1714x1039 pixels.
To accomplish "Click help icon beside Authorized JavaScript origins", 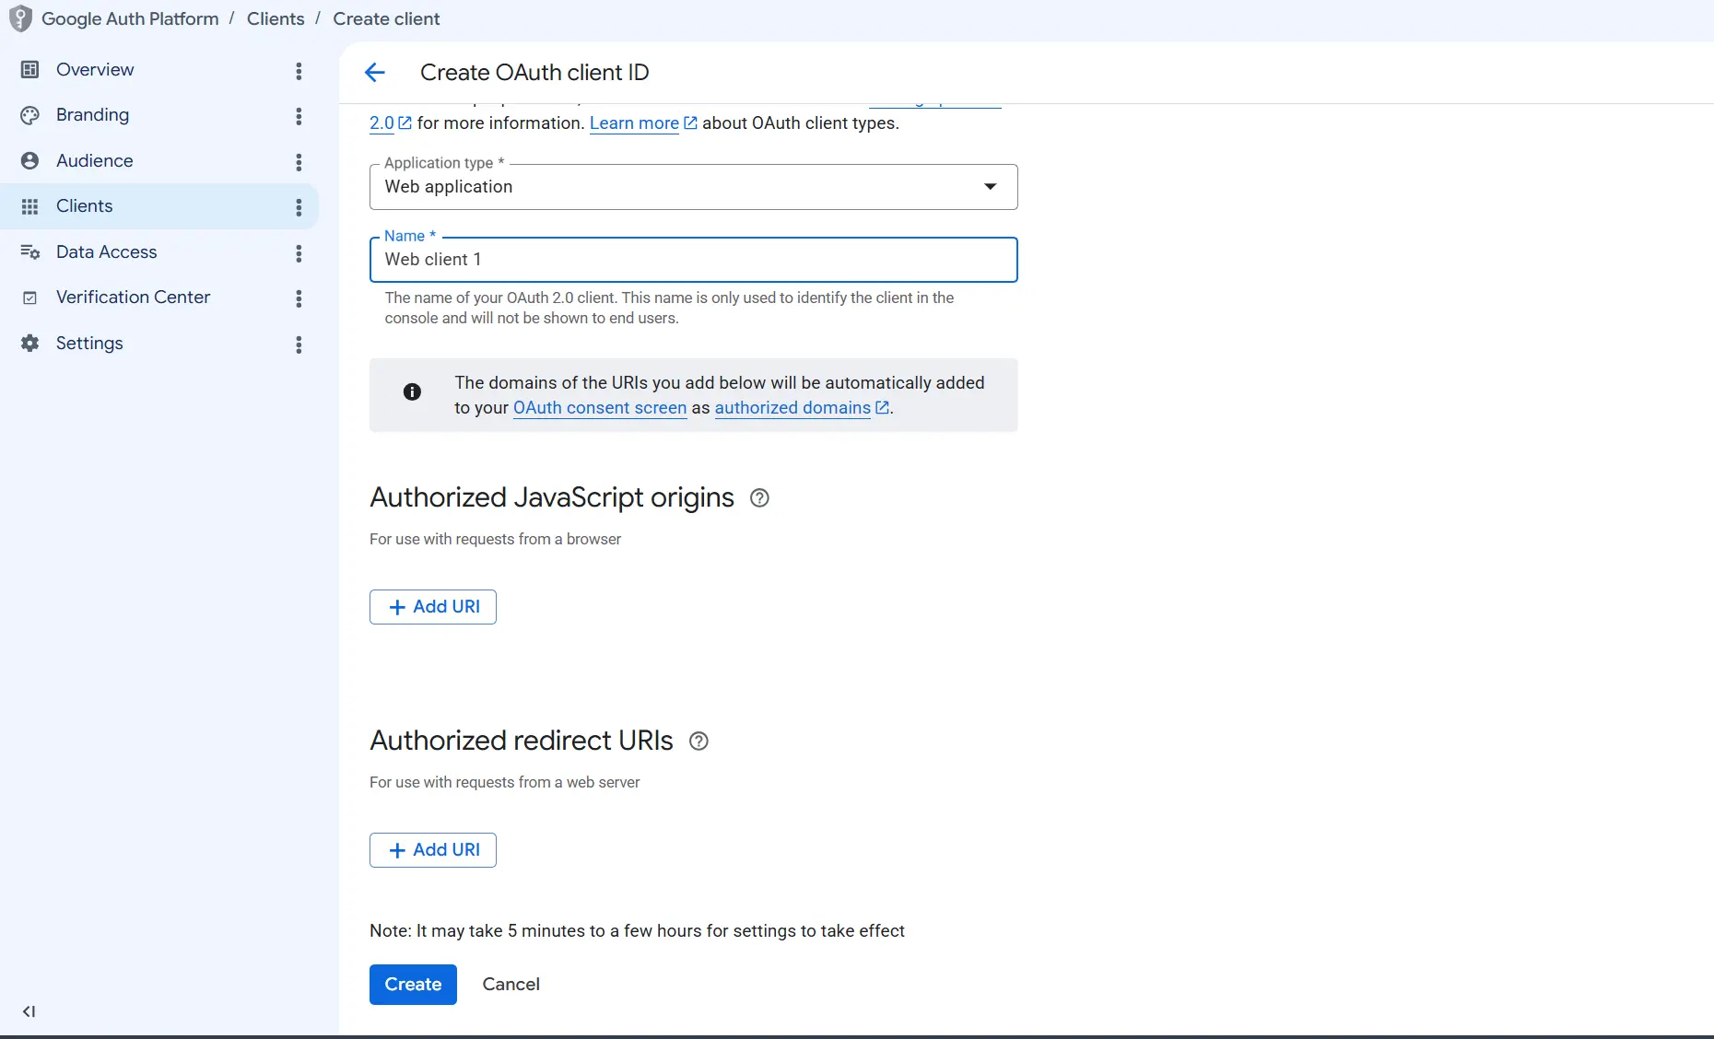I will click(759, 498).
